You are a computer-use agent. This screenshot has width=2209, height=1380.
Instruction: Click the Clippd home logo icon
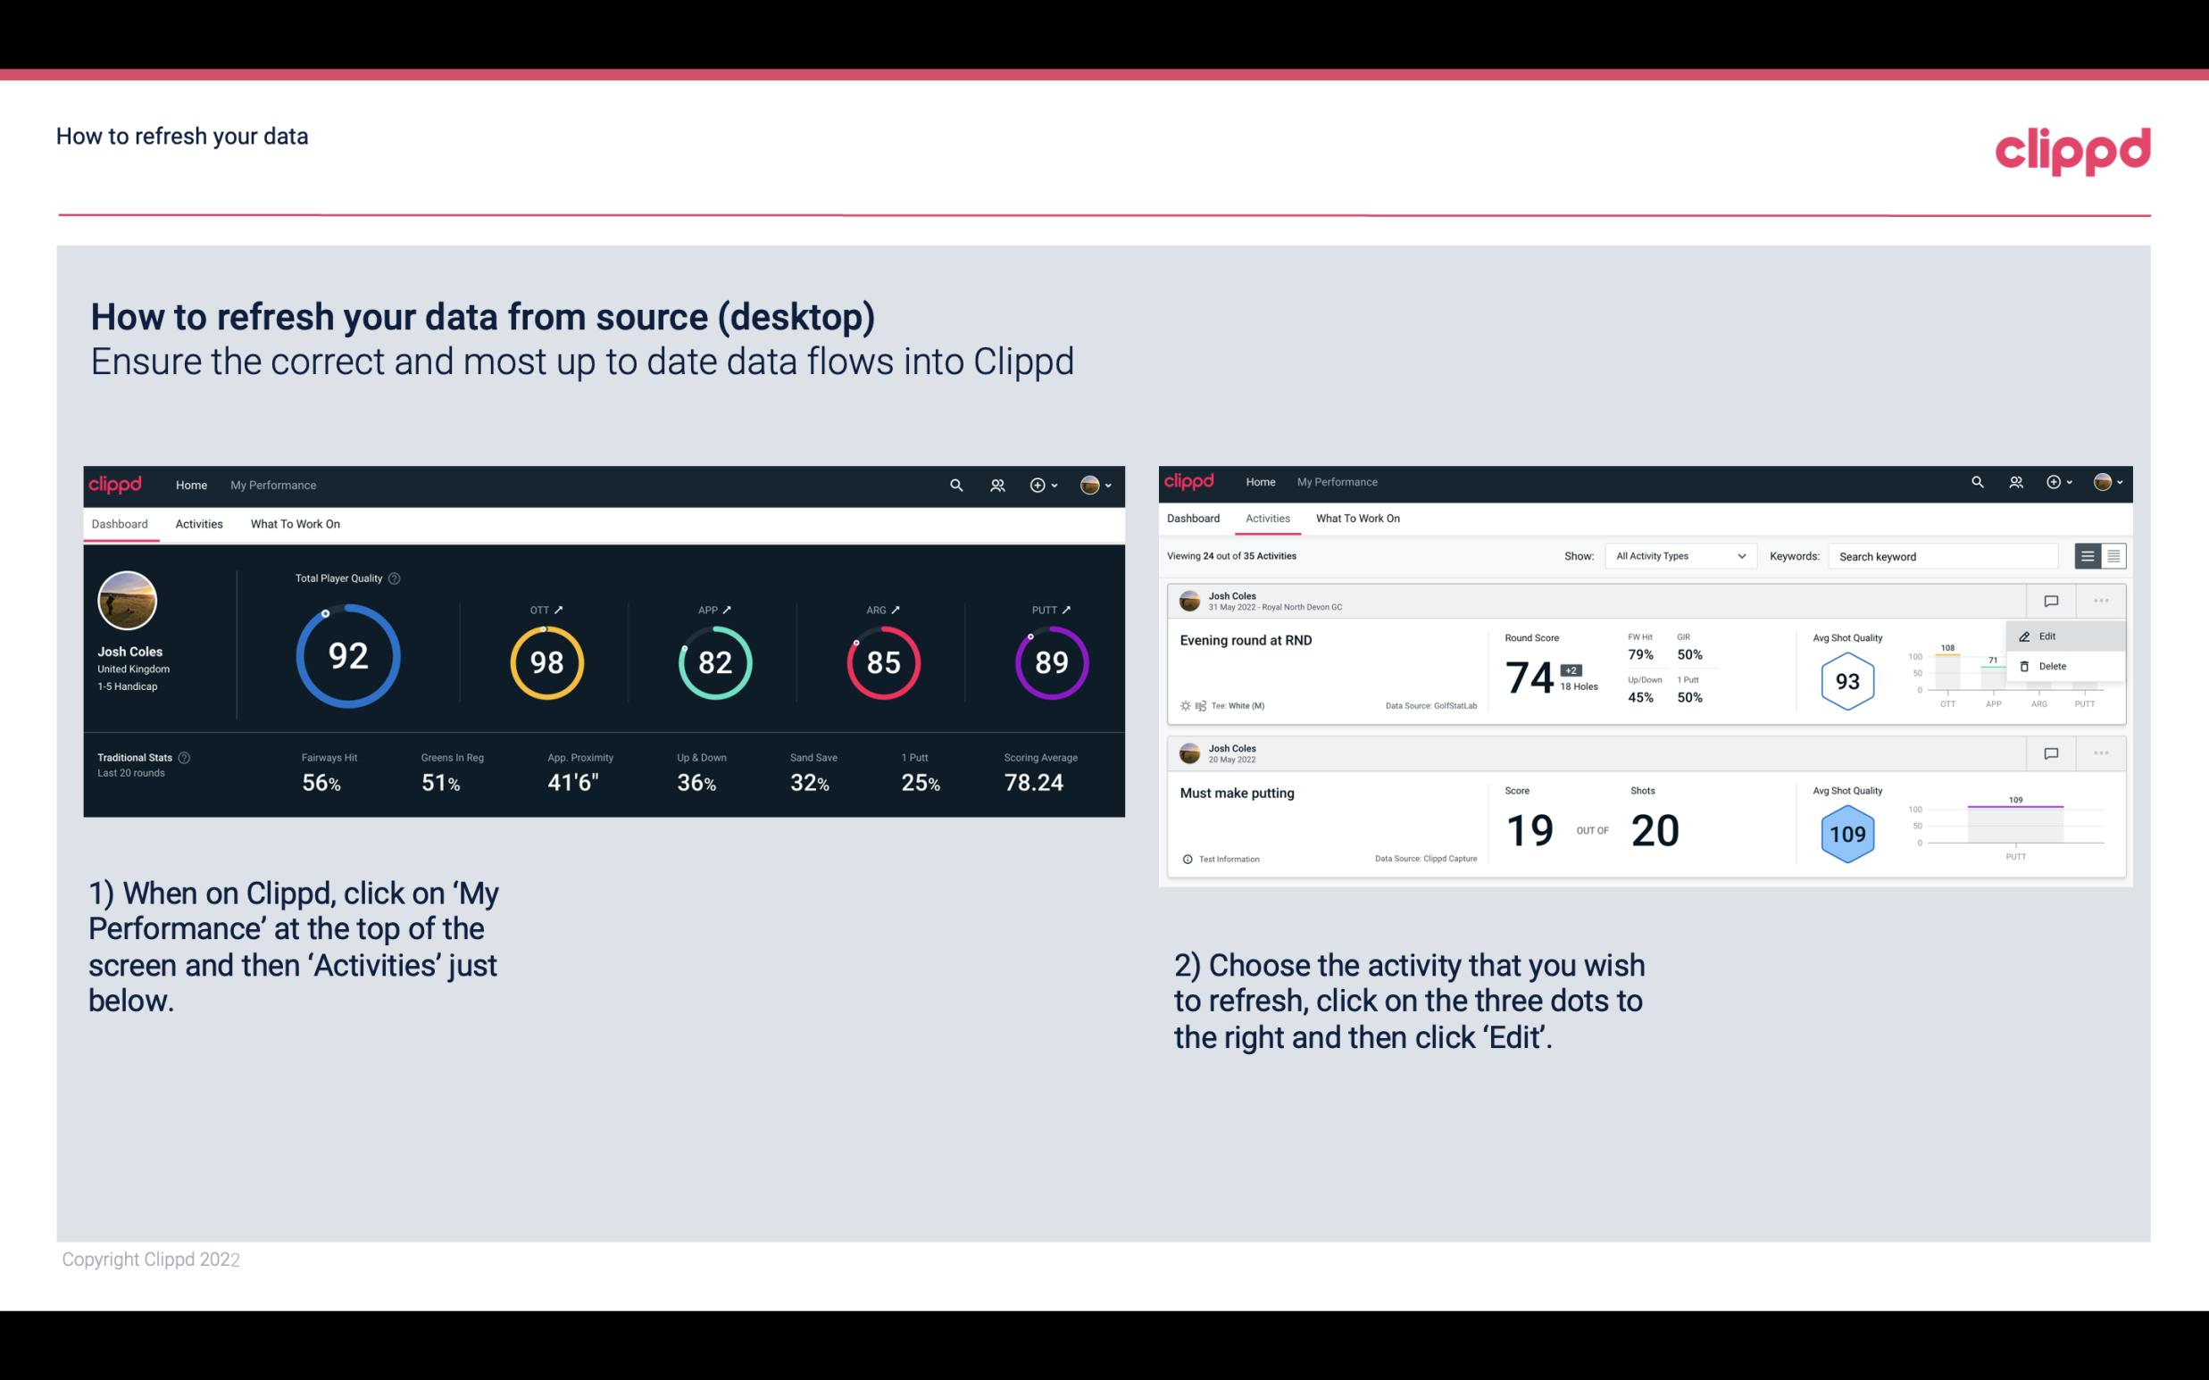click(116, 485)
